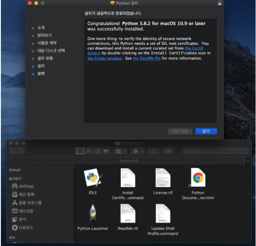The height and width of the screenshot is (246, 256).
Task: Go forward in Finder window
Action: (x=21, y=151)
